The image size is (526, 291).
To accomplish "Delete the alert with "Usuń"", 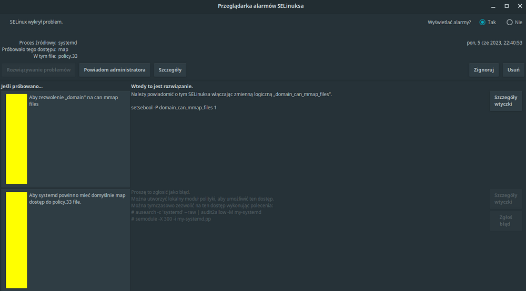I will tap(513, 69).
